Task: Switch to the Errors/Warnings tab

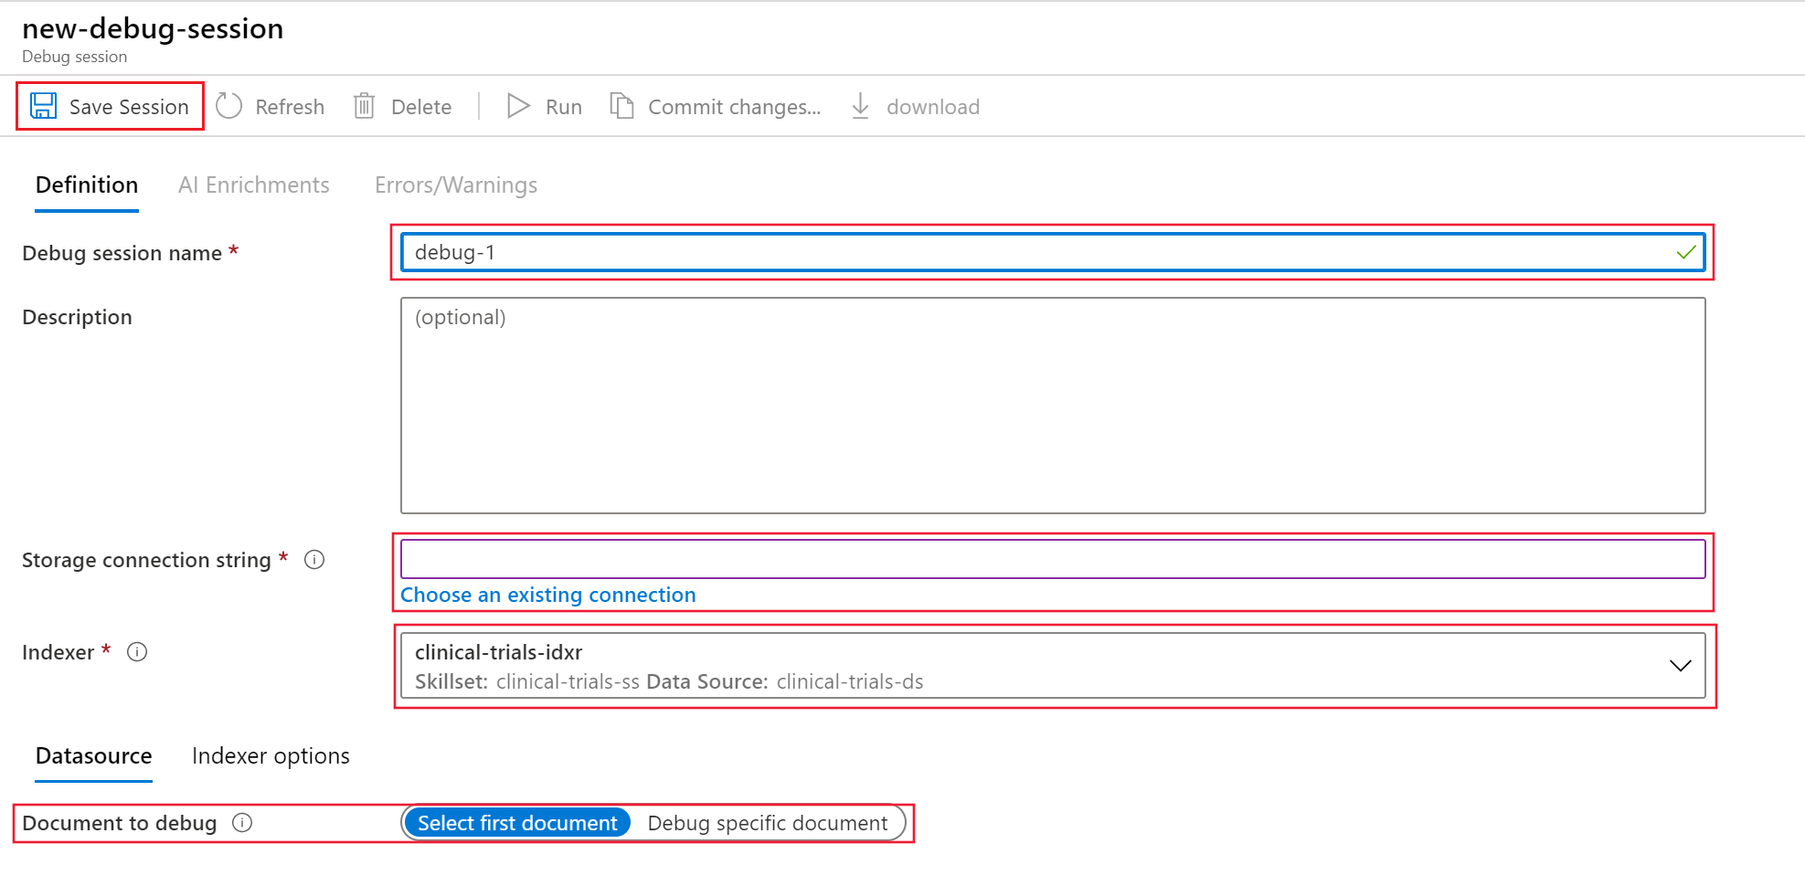Action: (x=455, y=185)
